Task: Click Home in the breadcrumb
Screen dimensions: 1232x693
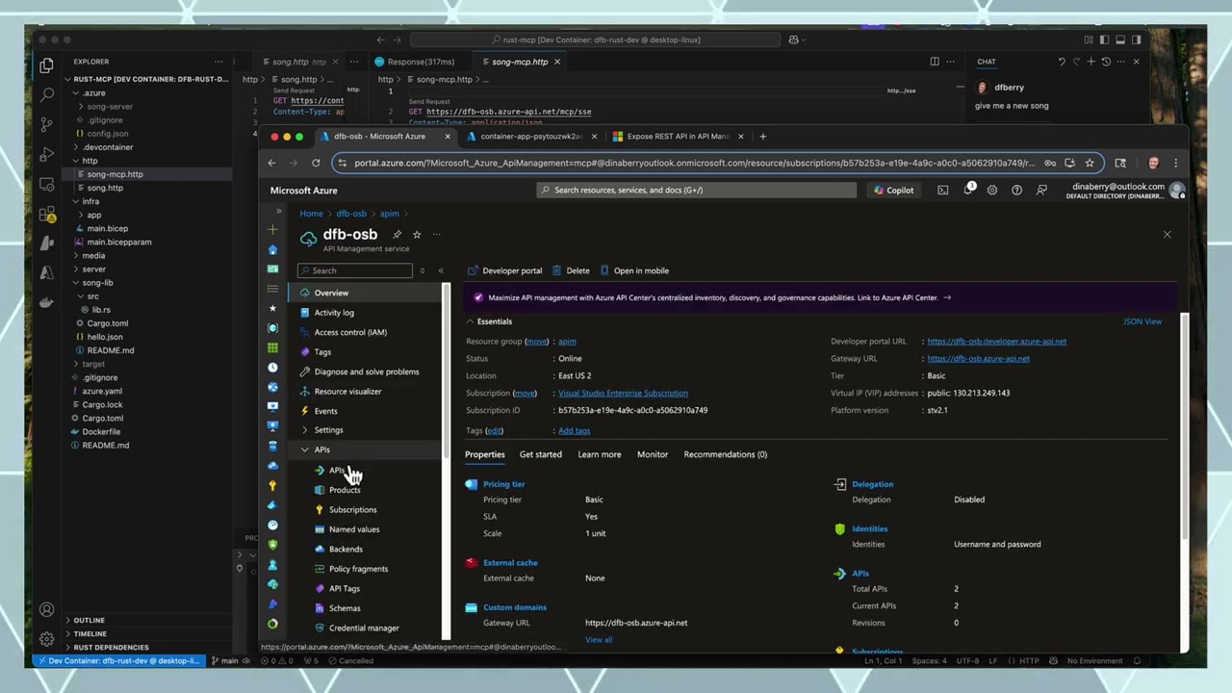Action: [311, 214]
